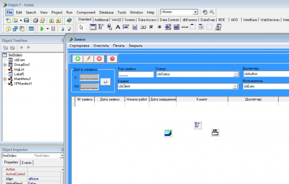Viewport: 289px width, 184px height.
Task: Pick Label component (letter A)
Action: pos(118,27)
